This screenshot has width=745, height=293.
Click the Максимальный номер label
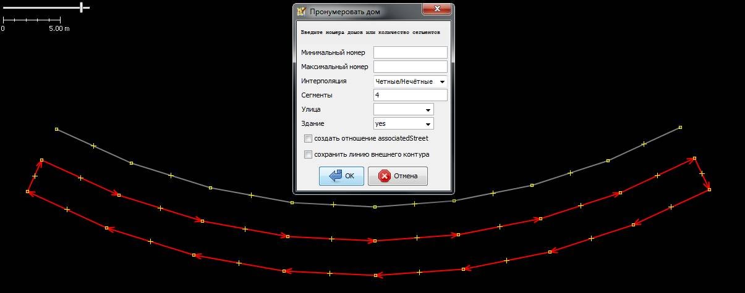point(334,67)
